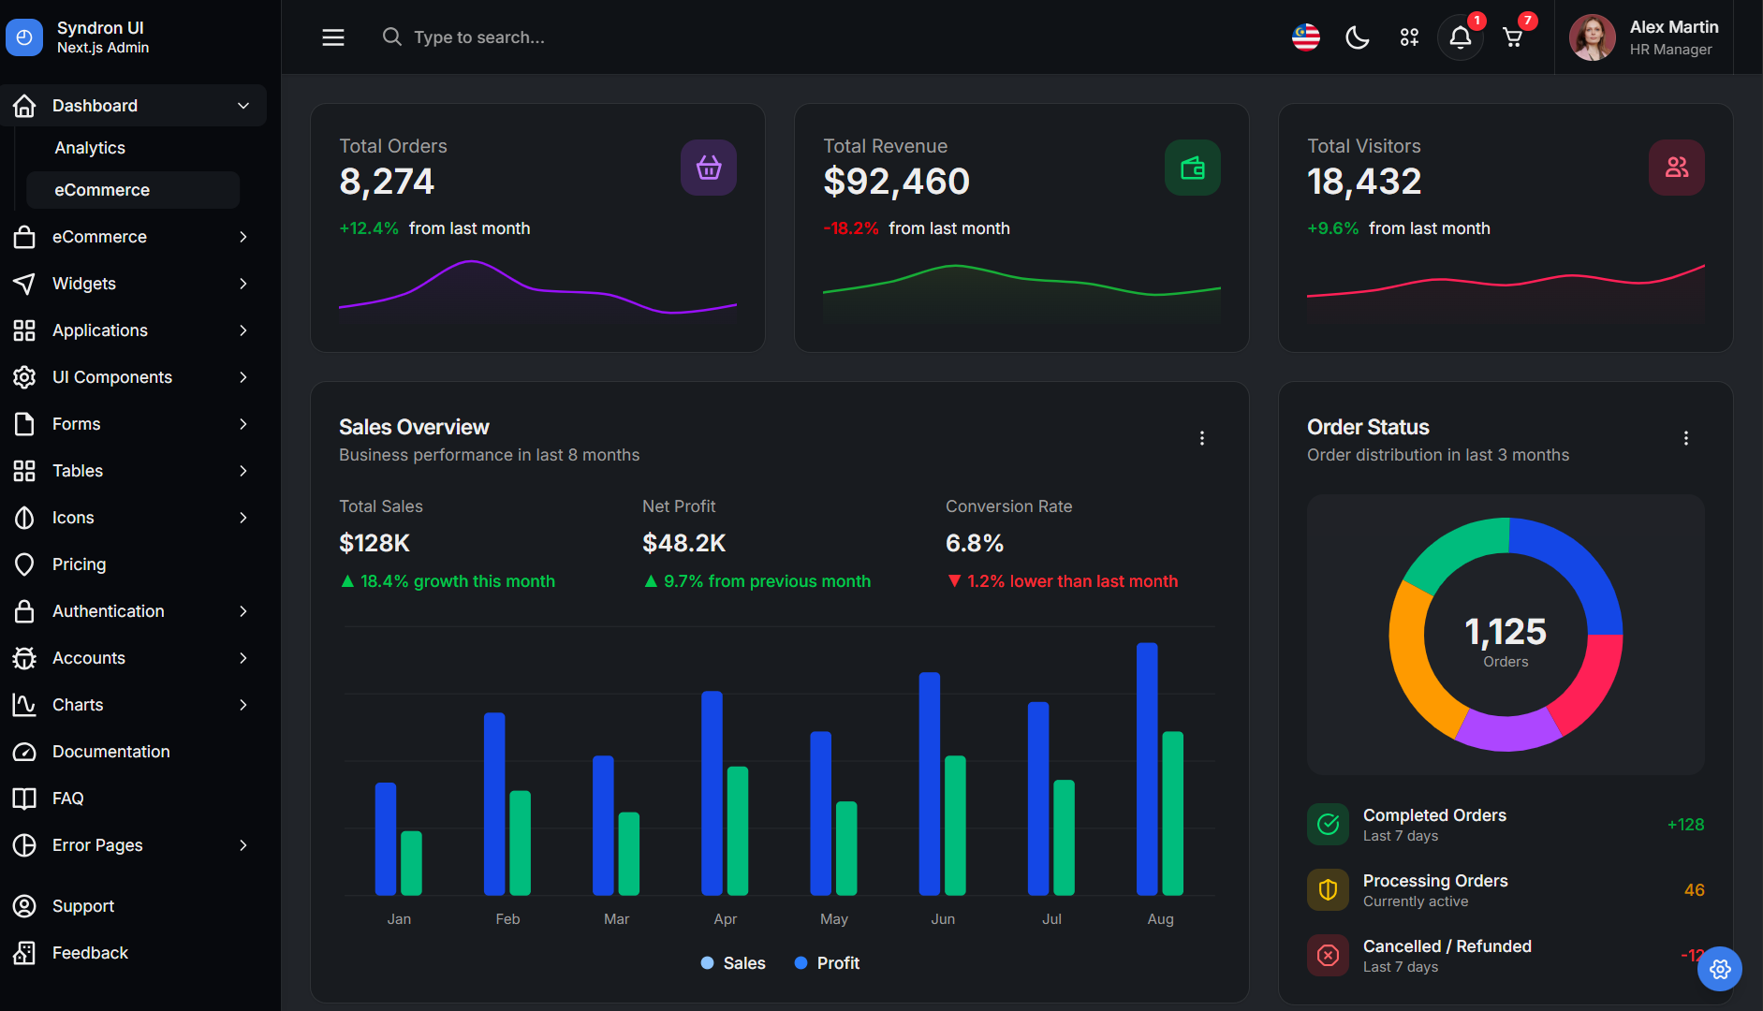Expand the Tables section chevron

(x=243, y=471)
